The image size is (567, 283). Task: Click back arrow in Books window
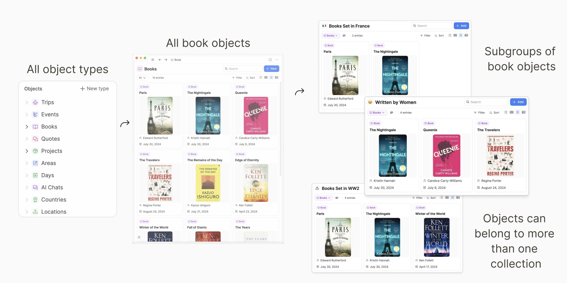(x=160, y=60)
